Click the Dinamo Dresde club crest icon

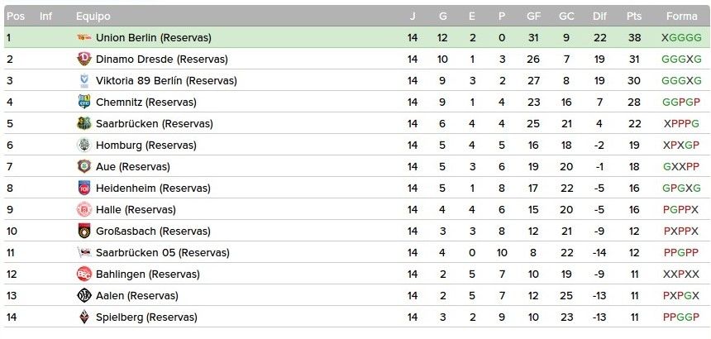click(x=84, y=59)
